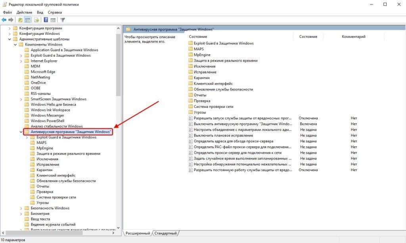Click the Forward arrow toolbar icon
The height and width of the screenshot is (243, 406).
[11, 20]
